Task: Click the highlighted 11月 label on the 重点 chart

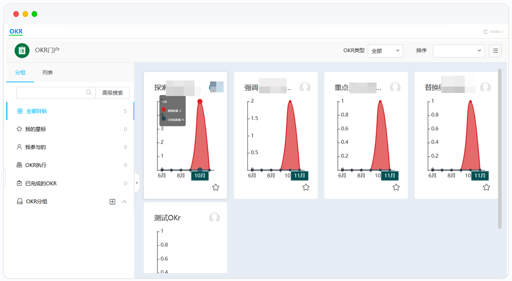Action: point(390,175)
